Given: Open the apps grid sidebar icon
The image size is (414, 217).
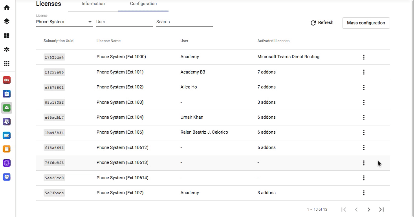Looking at the screenshot, I should tap(7, 63).
